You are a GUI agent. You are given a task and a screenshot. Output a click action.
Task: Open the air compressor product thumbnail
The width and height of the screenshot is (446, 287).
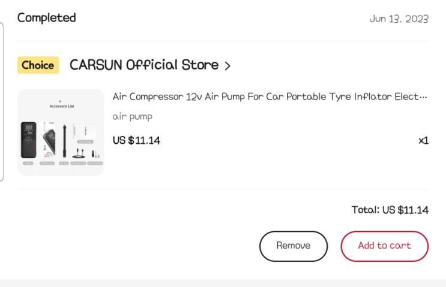[x=61, y=132]
